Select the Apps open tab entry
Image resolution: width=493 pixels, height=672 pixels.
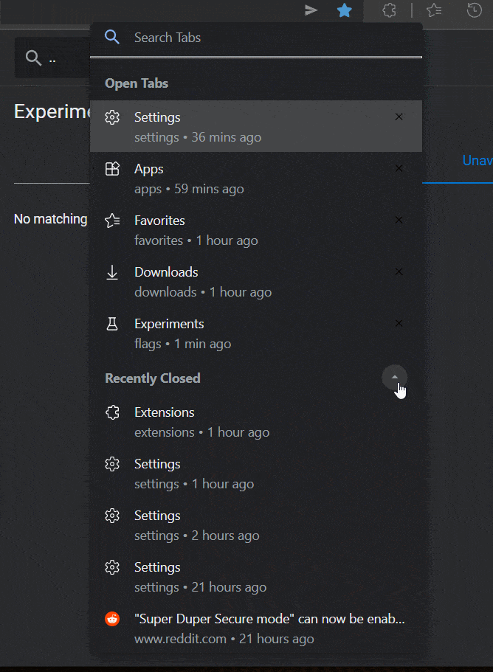(x=256, y=179)
